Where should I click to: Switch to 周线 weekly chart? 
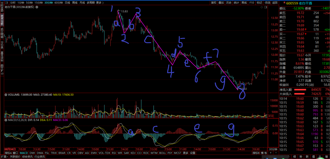click(75, 3)
